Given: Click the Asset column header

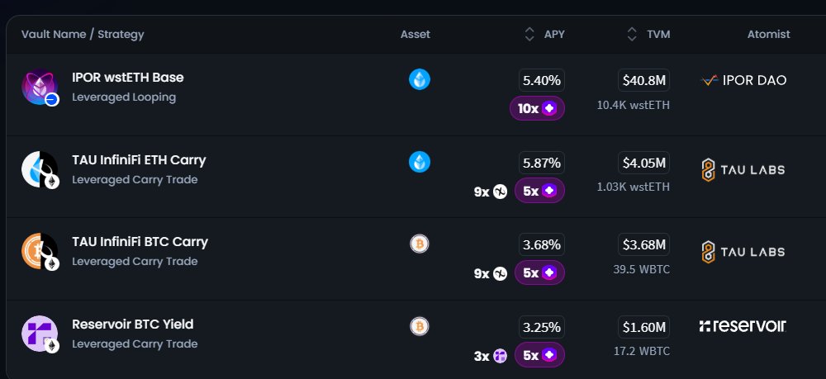Looking at the screenshot, I should (415, 35).
